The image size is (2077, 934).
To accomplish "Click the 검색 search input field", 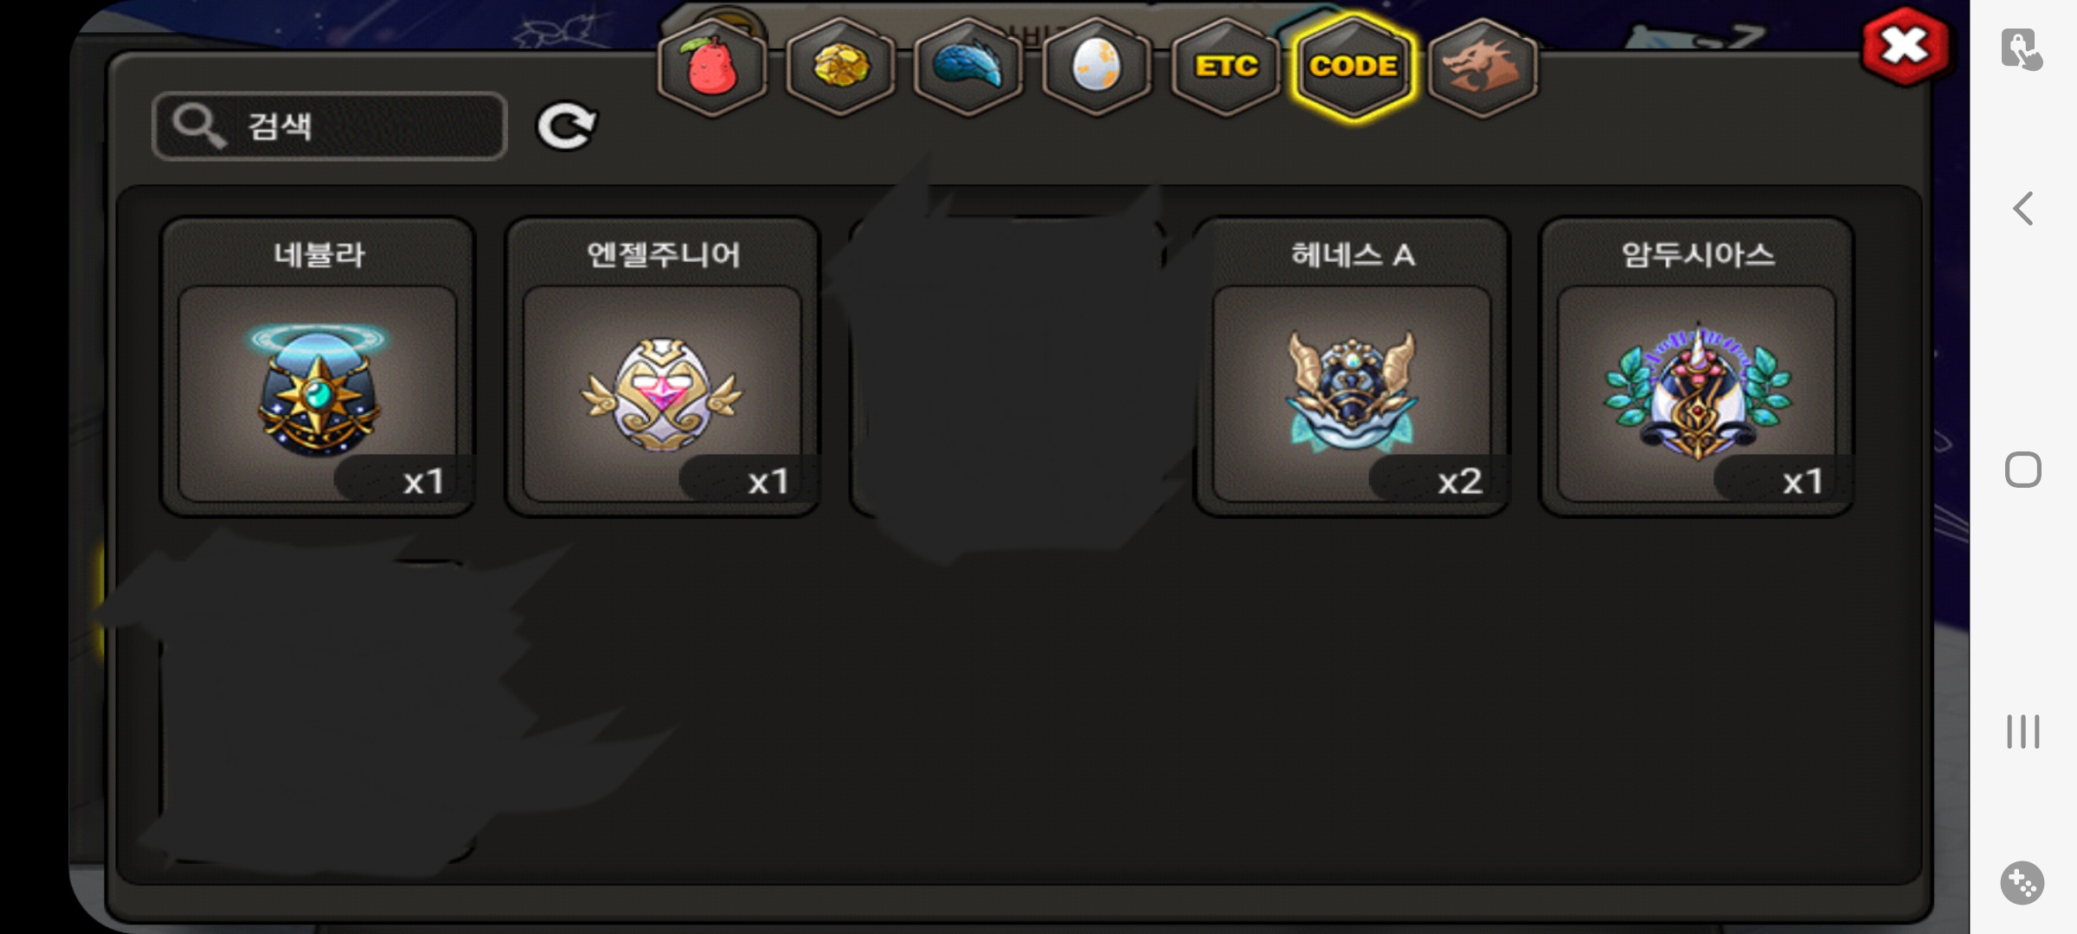I will 329,126.
